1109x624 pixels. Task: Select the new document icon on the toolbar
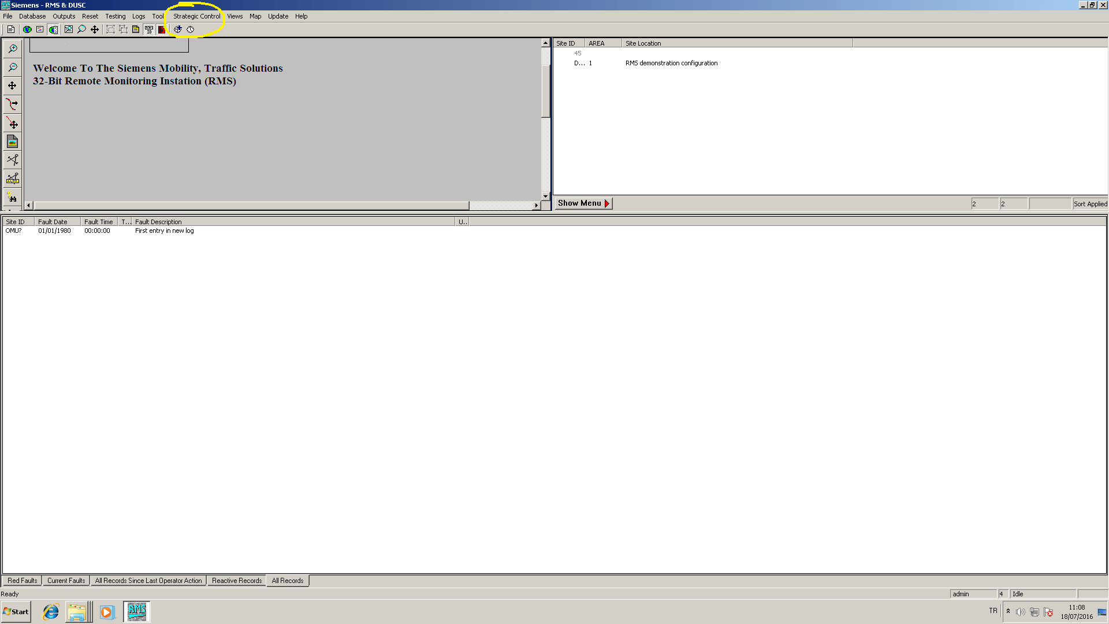(x=10, y=29)
